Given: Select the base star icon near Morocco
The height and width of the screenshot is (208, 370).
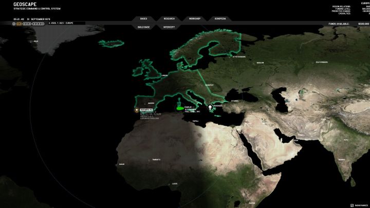Looking at the screenshot, I should (137, 110).
